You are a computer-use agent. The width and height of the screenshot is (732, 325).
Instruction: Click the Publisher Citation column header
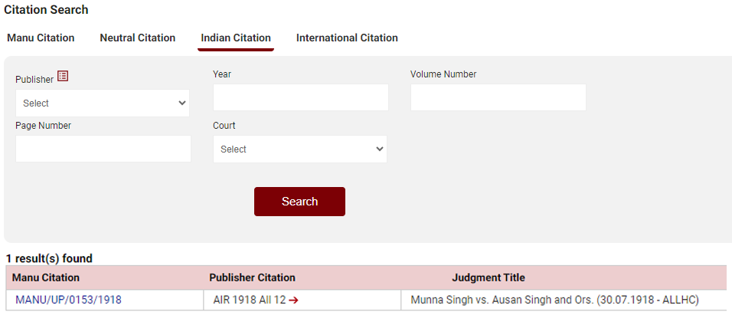(x=252, y=277)
